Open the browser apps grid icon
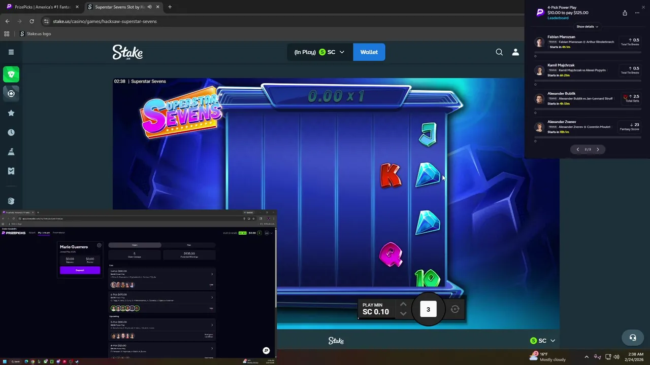The height and width of the screenshot is (365, 650). pos(7,34)
